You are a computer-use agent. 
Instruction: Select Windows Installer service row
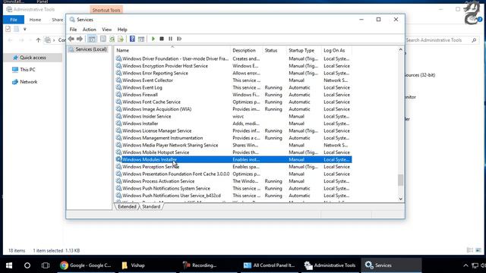[233, 124]
